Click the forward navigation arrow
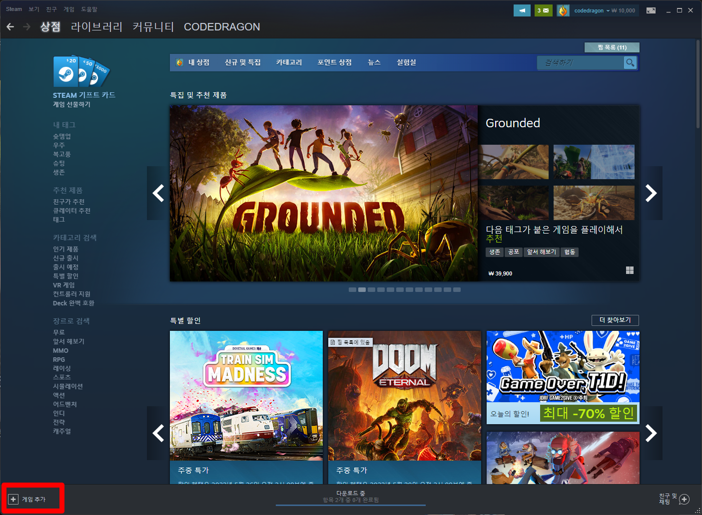 (x=27, y=26)
